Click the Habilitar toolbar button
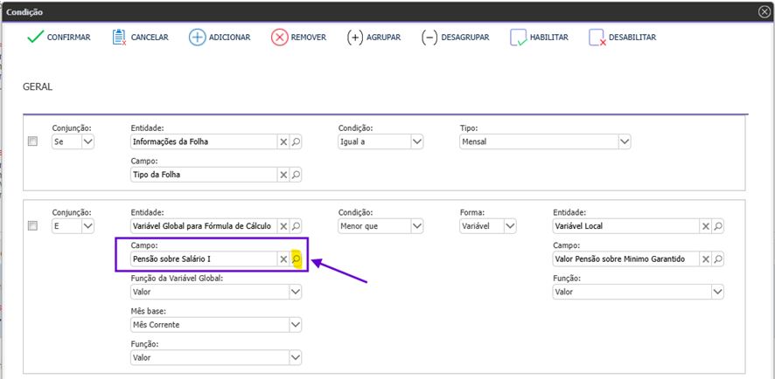Viewport: 775px width, 379px height. [x=540, y=38]
